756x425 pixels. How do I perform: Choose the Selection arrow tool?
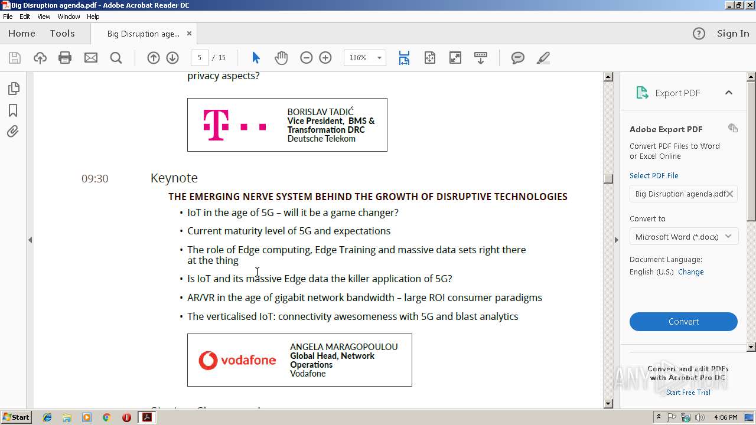click(256, 58)
